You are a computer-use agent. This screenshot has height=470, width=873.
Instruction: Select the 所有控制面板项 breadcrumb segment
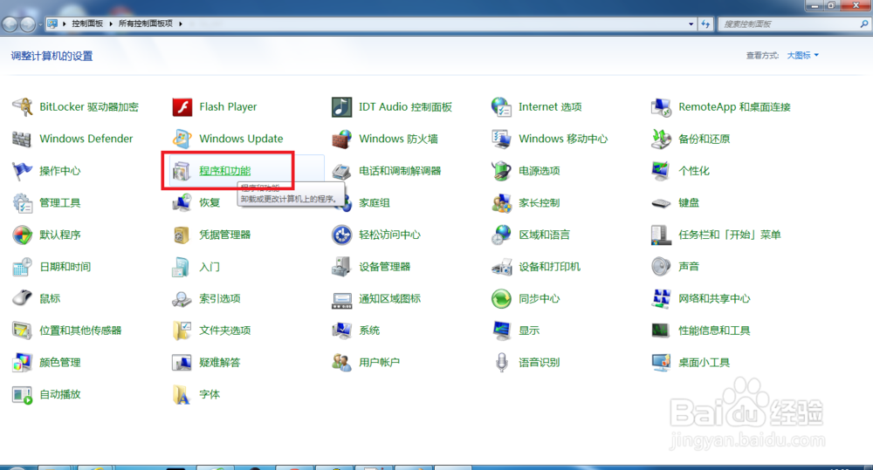tap(145, 24)
